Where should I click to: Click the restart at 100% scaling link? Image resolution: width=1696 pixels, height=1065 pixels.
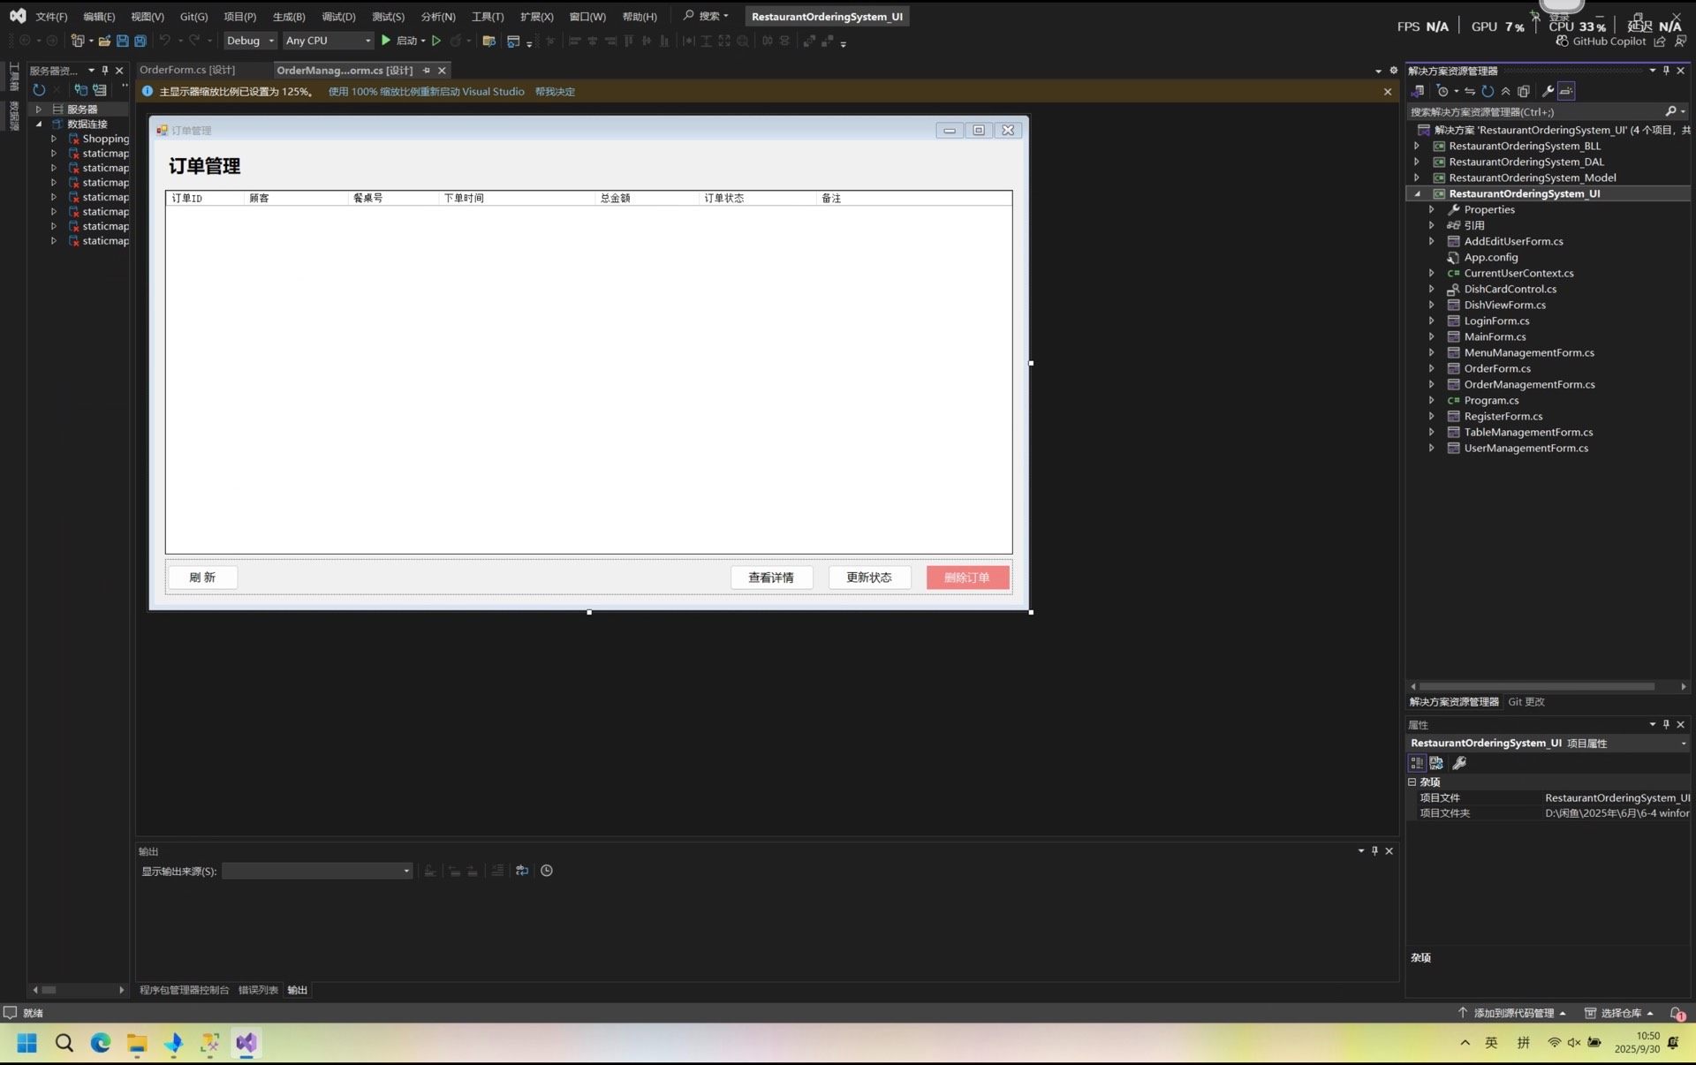coord(426,92)
